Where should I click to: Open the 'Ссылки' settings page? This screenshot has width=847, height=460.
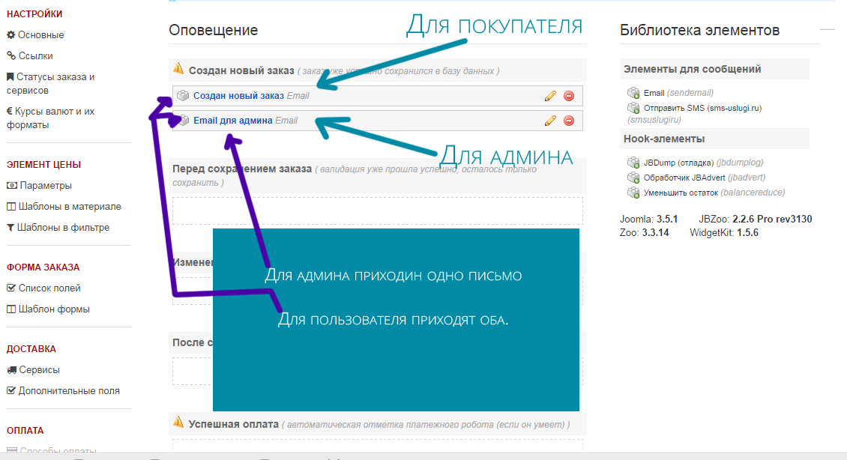click(x=35, y=56)
